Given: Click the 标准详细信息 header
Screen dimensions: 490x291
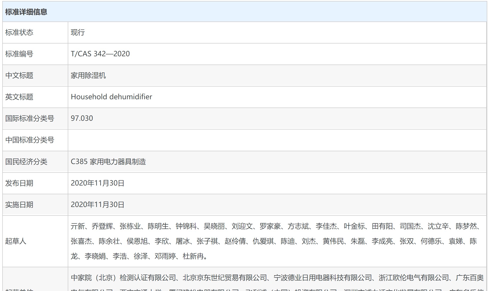Looking at the screenshot, I should pos(26,12).
